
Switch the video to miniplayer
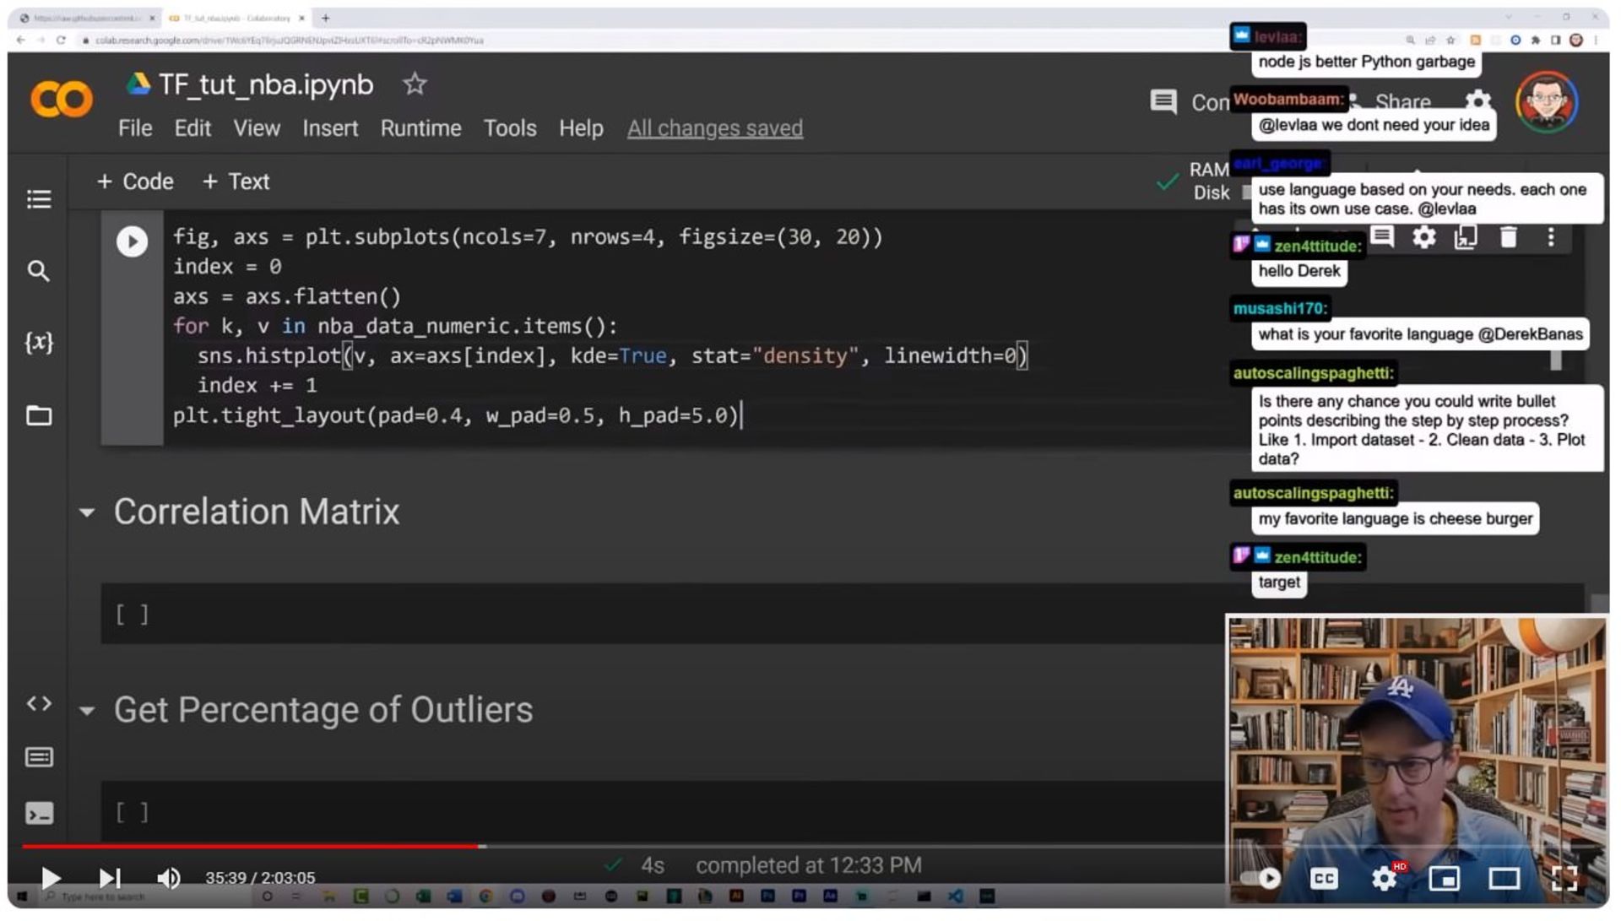(1445, 879)
